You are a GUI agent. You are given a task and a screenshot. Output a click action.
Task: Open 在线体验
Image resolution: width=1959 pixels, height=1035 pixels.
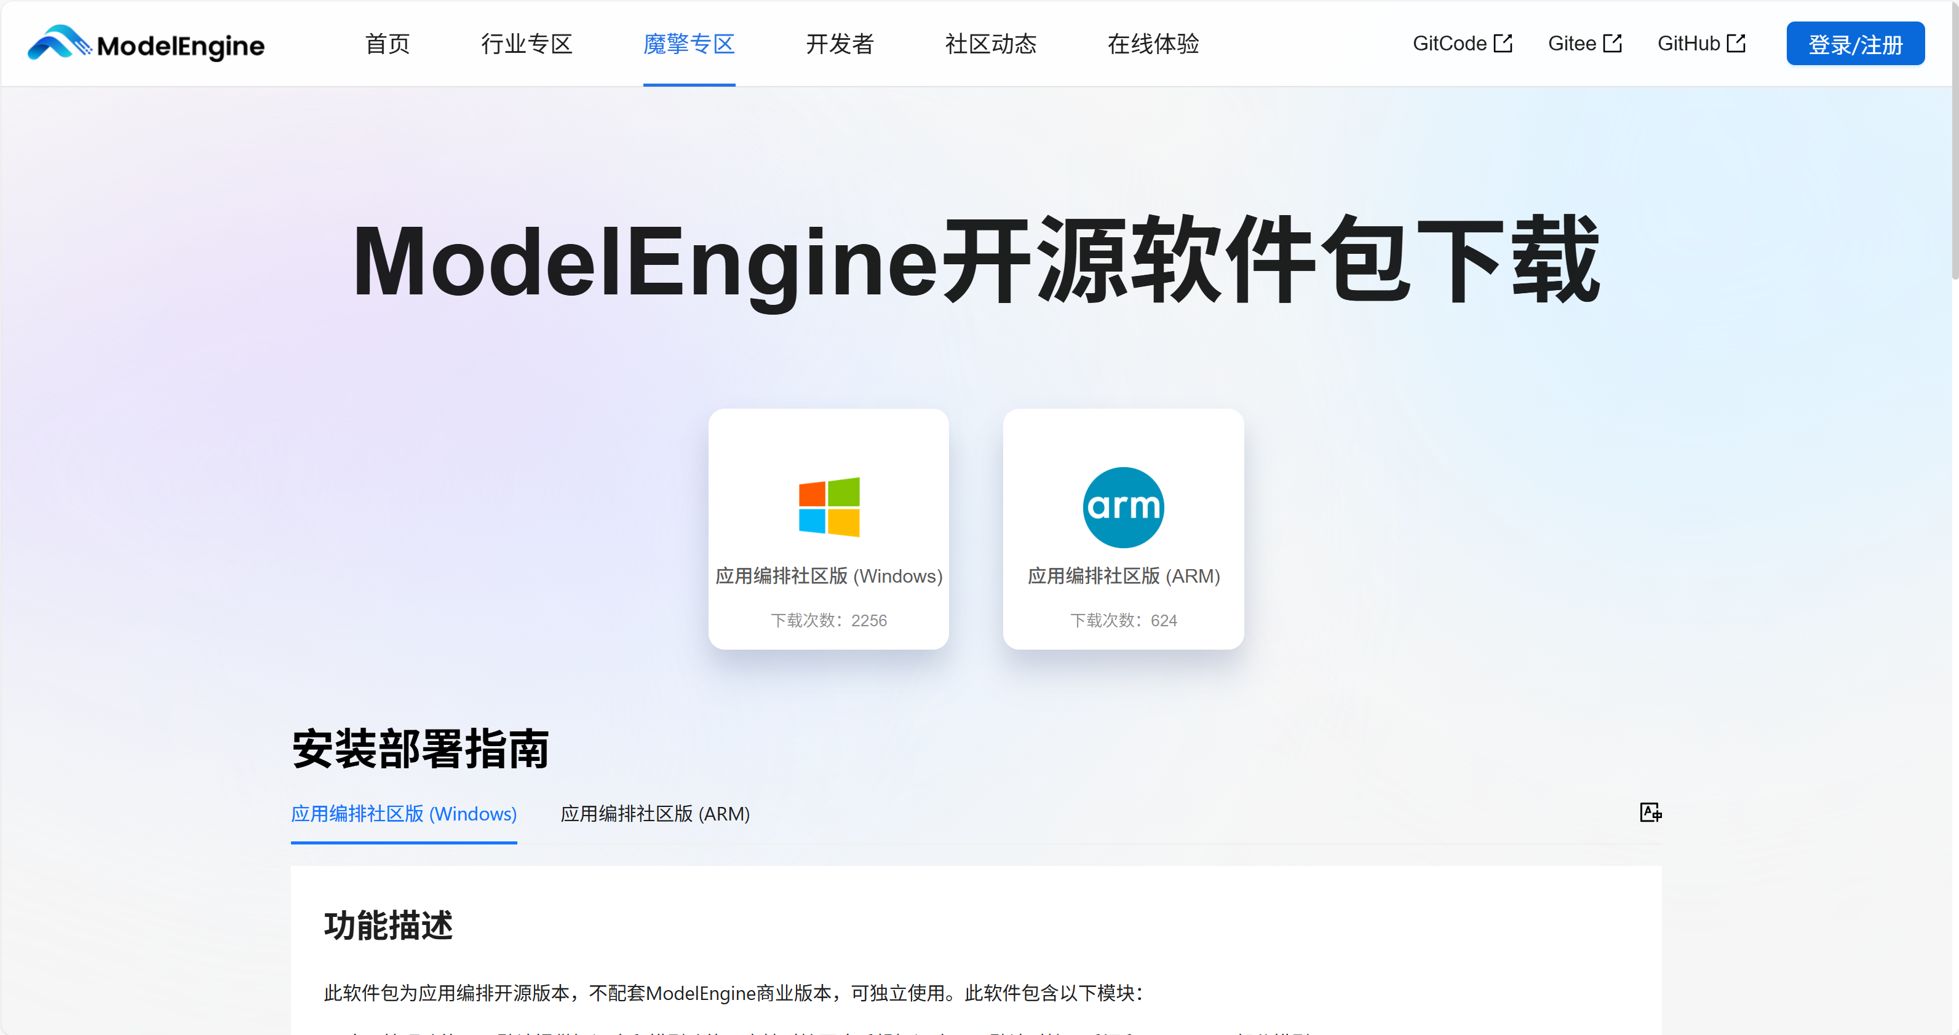tap(1153, 43)
